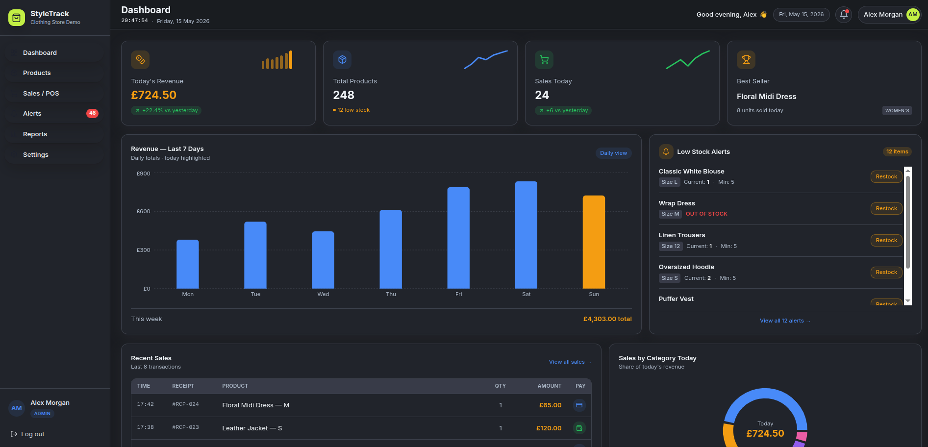Click the orange Sun bar in revenue chart
Viewport: 928px width, 447px height.
pos(594,242)
